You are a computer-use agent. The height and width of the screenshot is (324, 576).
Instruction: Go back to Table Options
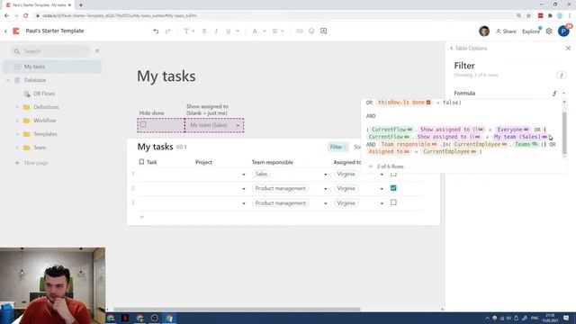click(x=468, y=48)
